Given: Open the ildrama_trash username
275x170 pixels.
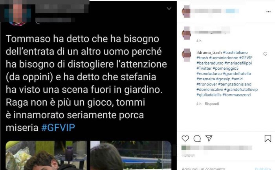Looking at the screenshot, I should 209,52.
